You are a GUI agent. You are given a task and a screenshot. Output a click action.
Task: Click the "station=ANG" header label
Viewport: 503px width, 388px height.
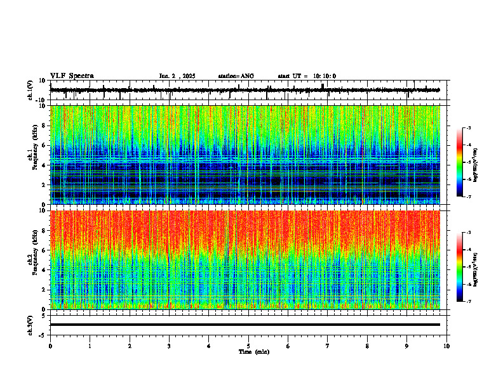[x=236, y=76]
